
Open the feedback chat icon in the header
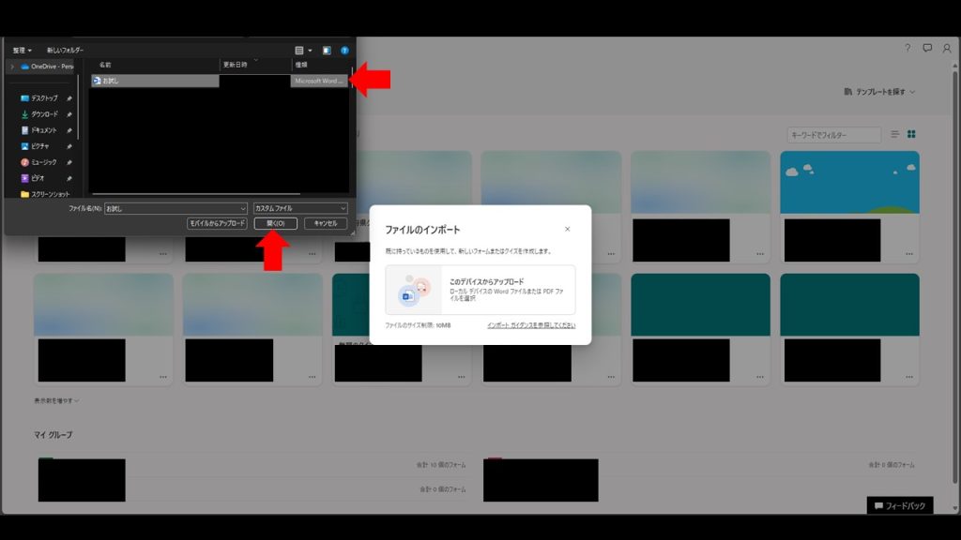(927, 48)
